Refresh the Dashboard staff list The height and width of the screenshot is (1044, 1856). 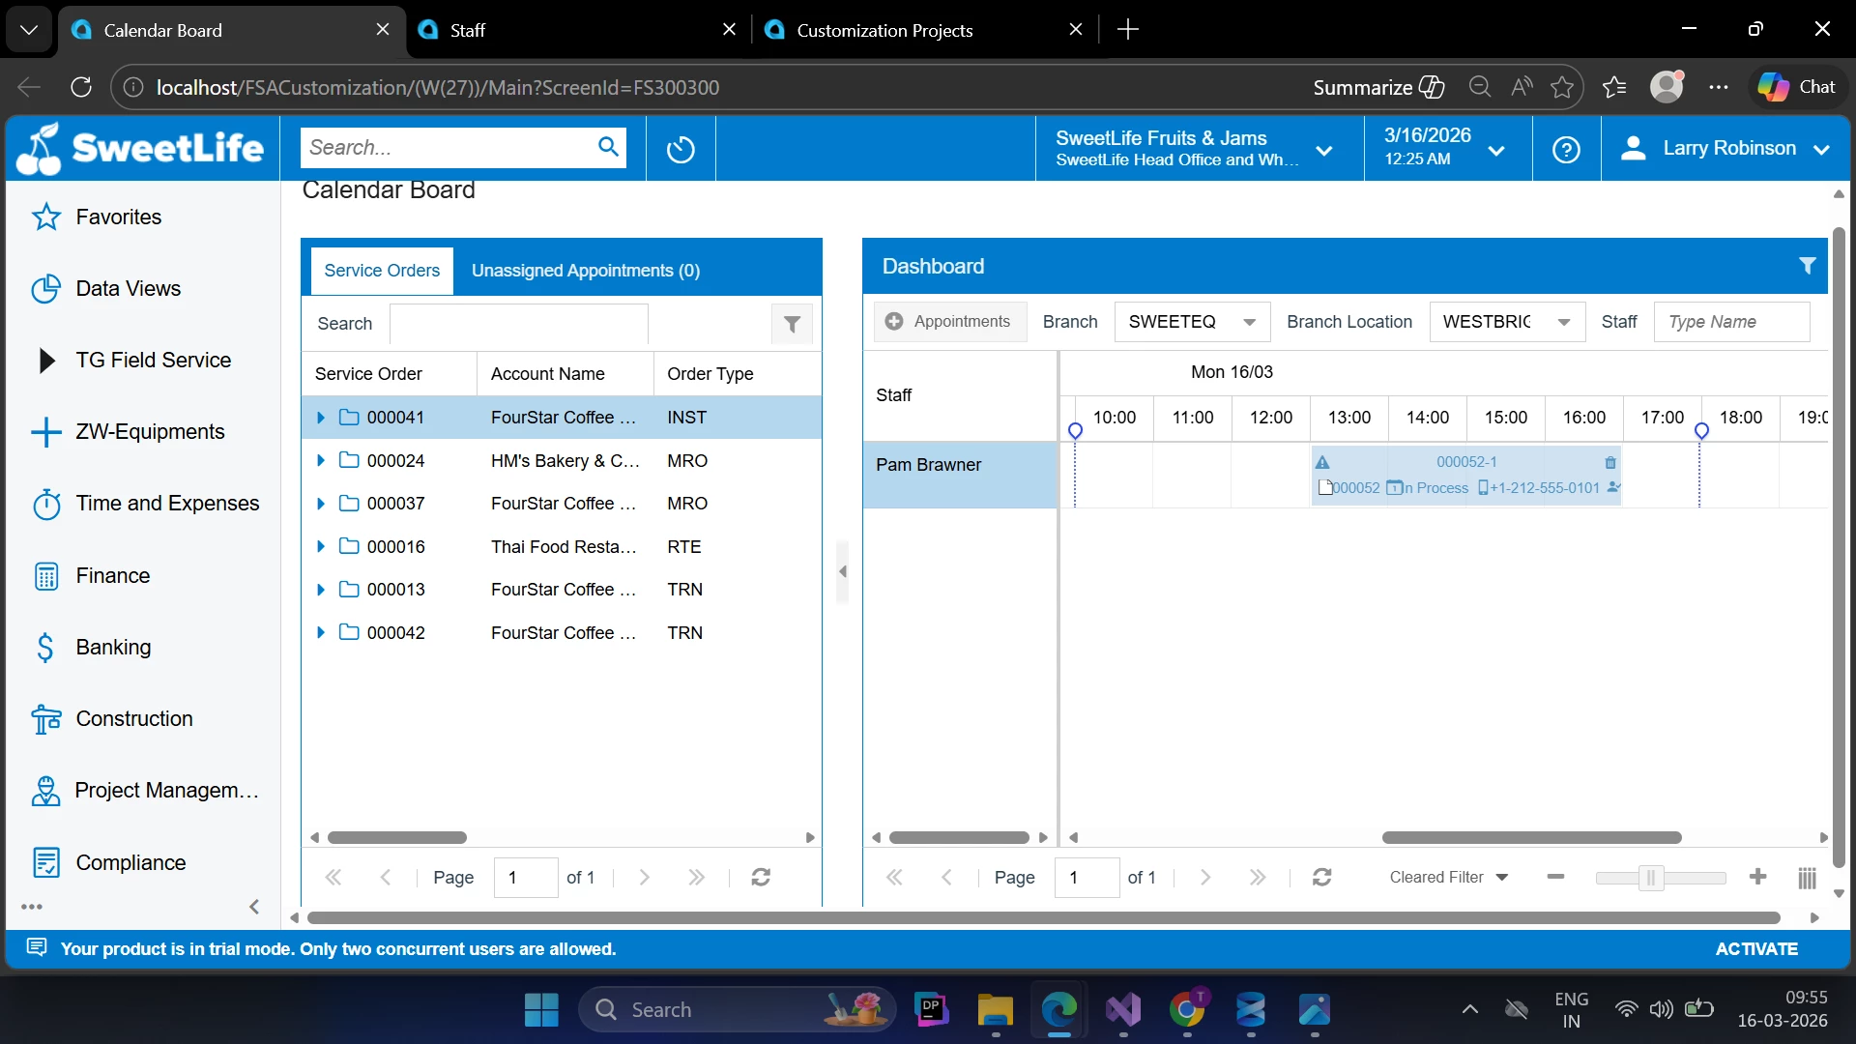click(1321, 877)
